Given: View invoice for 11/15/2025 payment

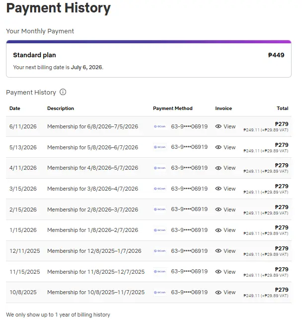Looking at the screenshot, I should (x=226, y=271).
